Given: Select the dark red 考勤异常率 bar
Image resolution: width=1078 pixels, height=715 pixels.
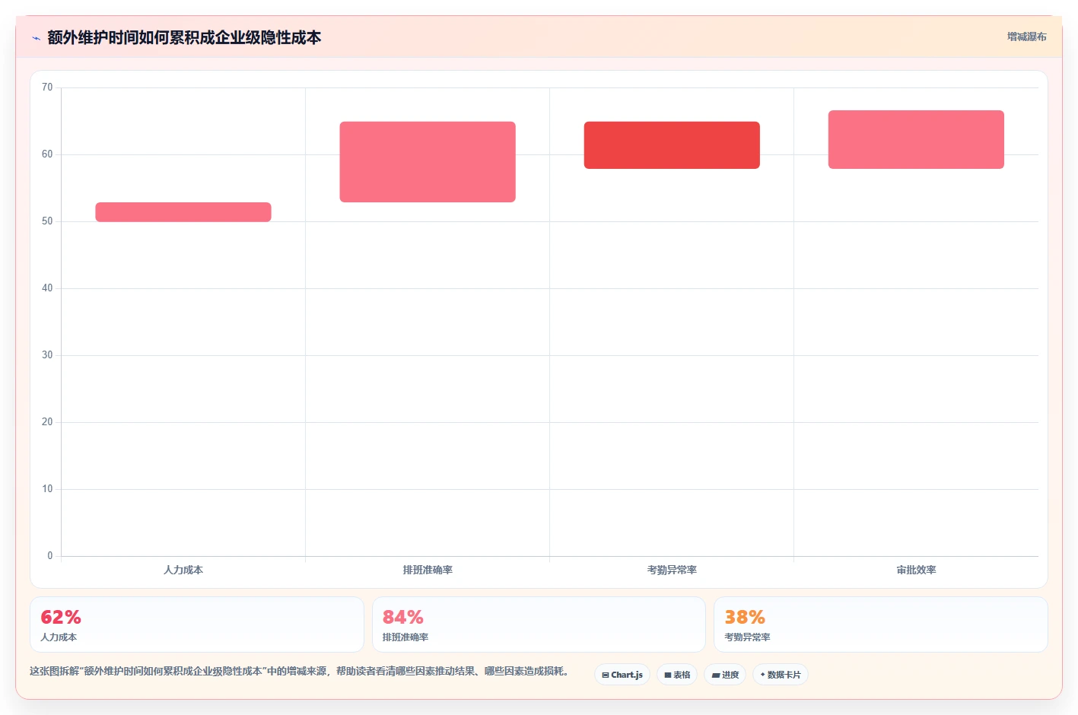Looking at the screenshot, I should pyautogui.click(x=672, y=145).
